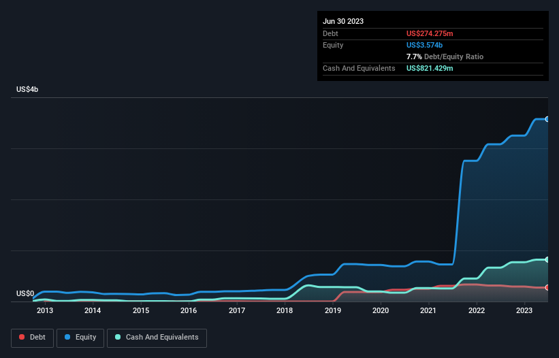Click the US$274.275m debt value
Viewport: 559px width, 358px height.
click(430, 33)
